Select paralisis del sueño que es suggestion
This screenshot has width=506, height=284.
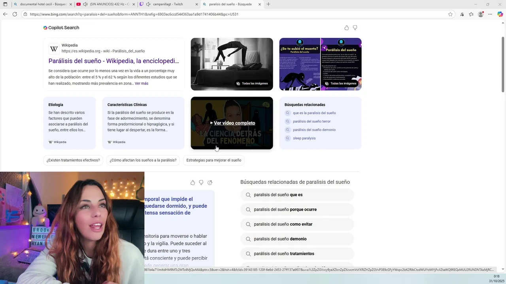click(297, 195)
